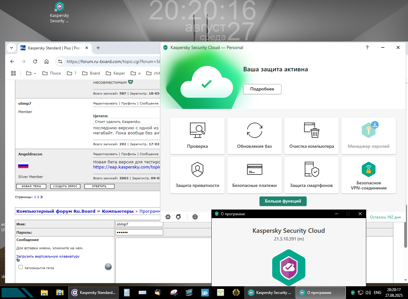Click the taskbar clock showing 20:20:17
The image size is (408, 299).
coord(394,292)
